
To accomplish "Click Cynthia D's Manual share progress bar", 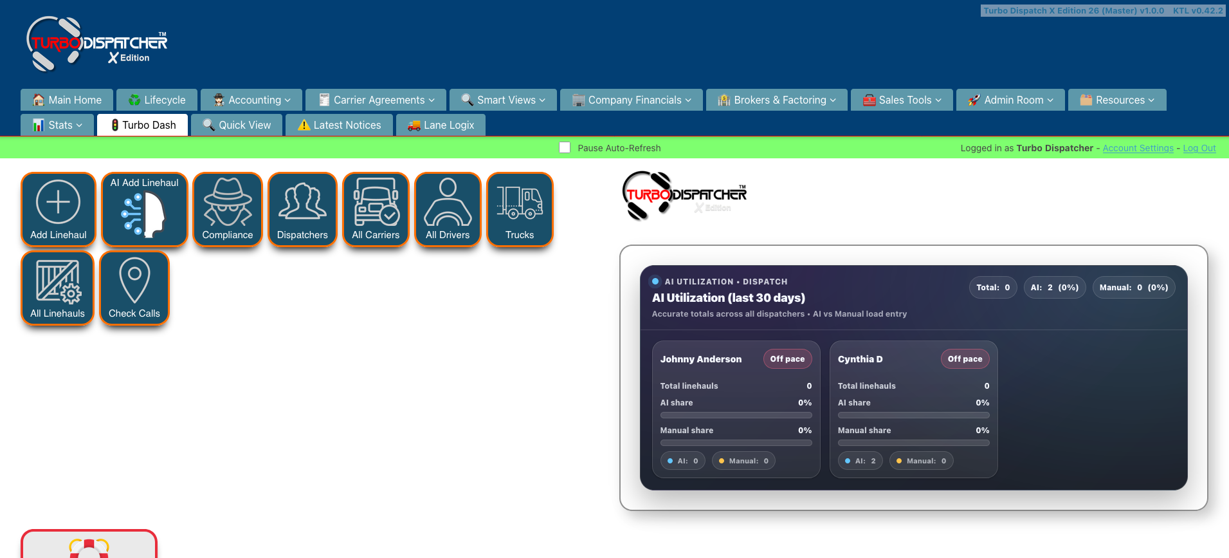I will (913, 443).
